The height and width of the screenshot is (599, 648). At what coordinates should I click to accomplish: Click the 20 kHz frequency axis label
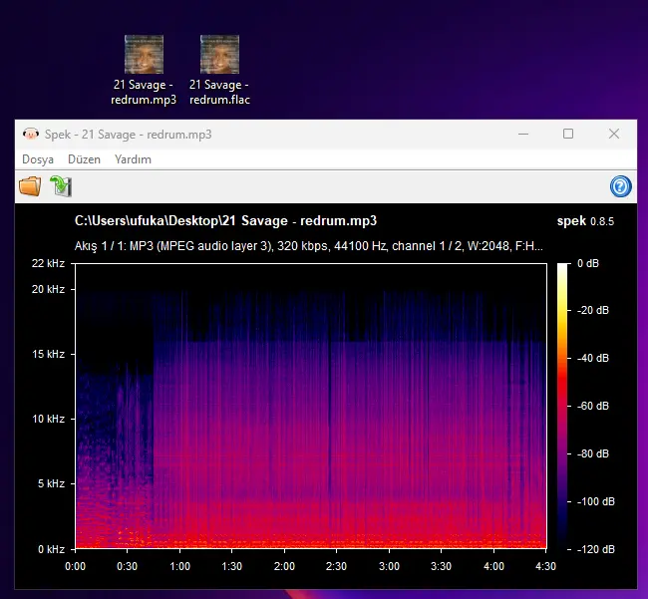pyautogui.click(x=48, y=289)
